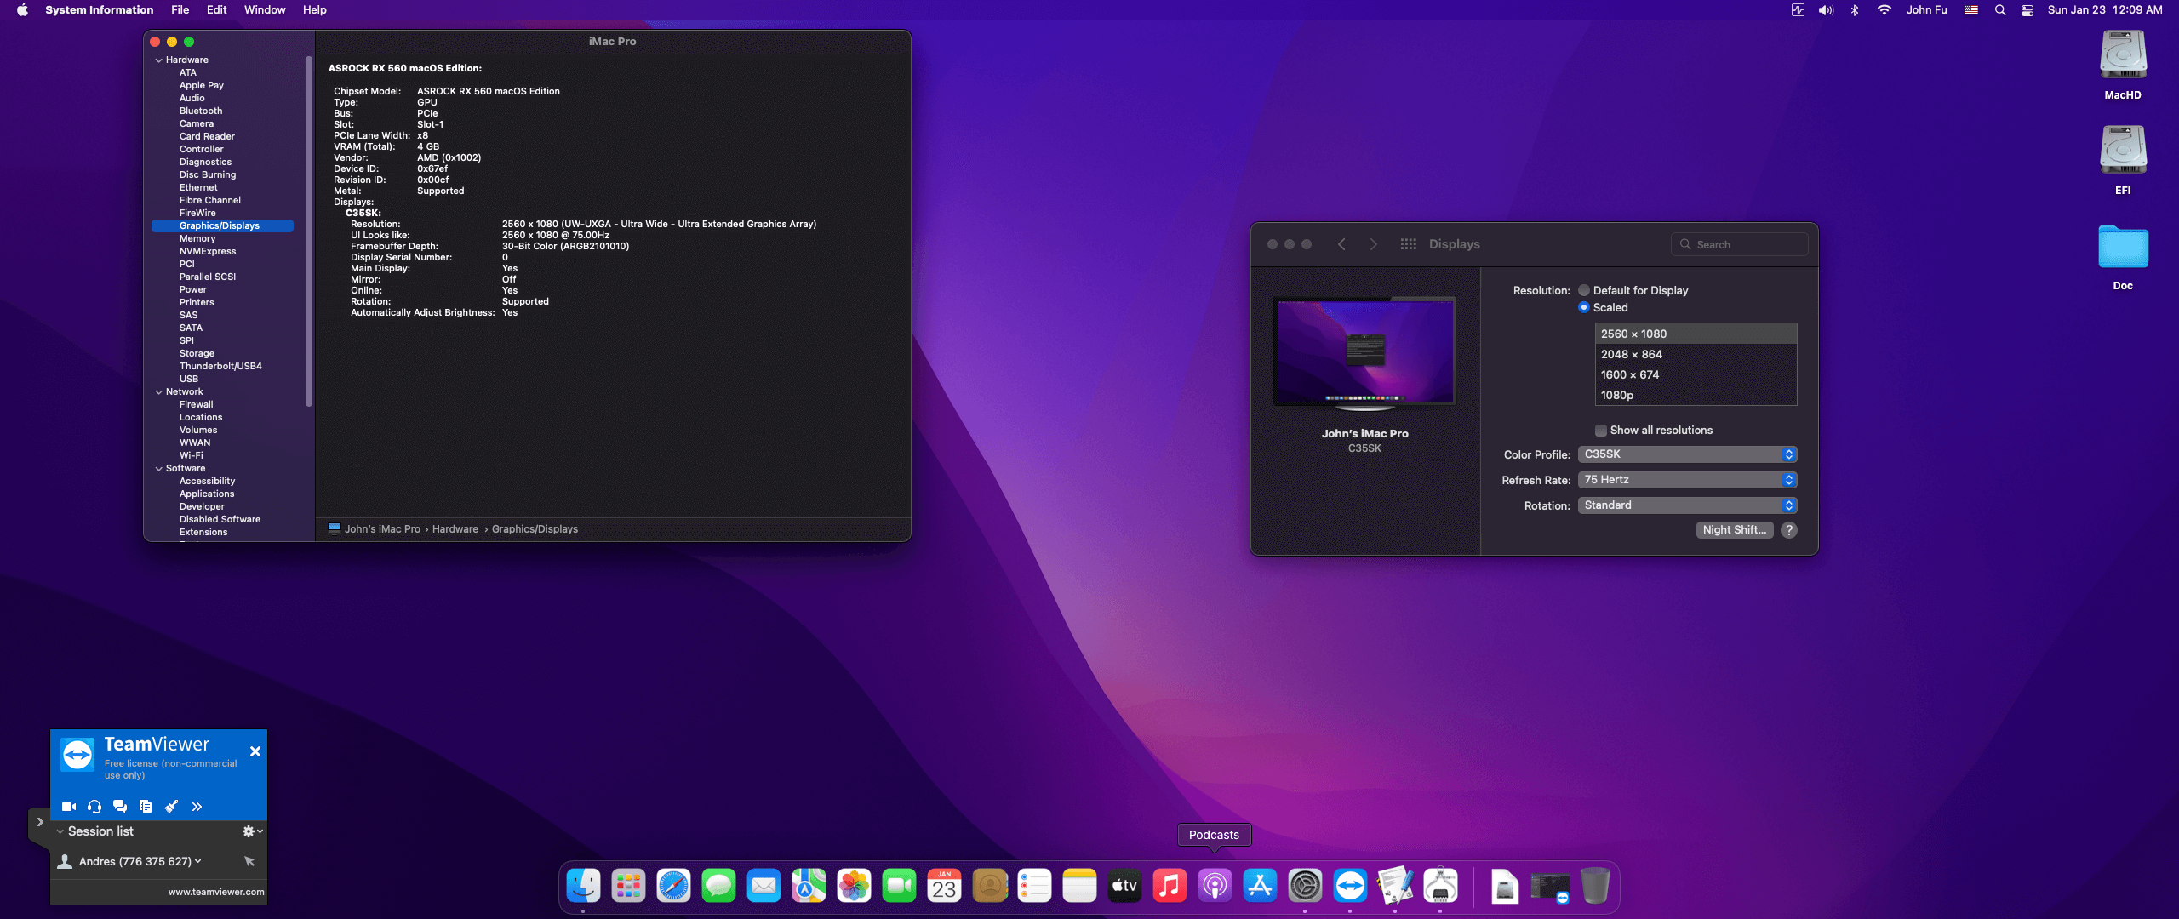Open the Color Profile C35SK dropdown
The width and height of the screenshot is (2179, 919).
pos(1687,454)
